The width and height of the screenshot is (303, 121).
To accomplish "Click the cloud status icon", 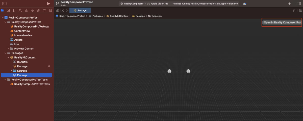I will pos(245,4).
